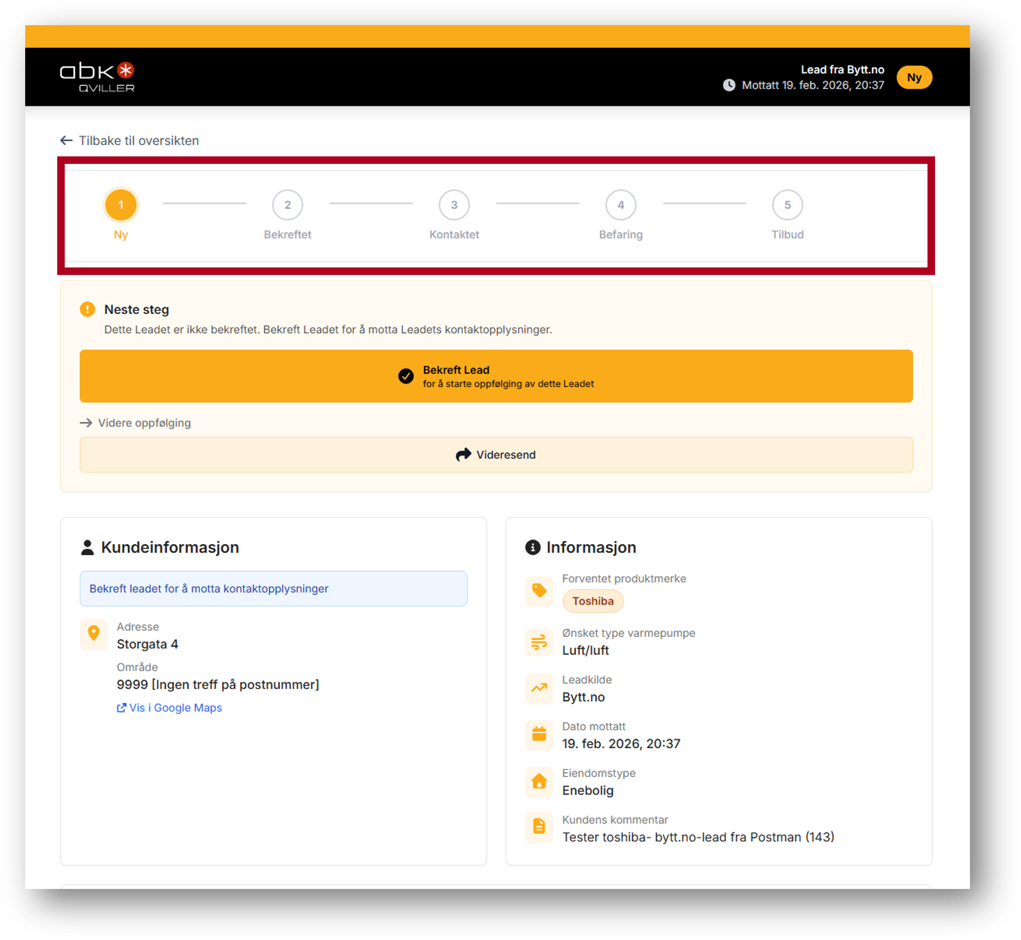Click the house icon for Eiendomstype

(x=539, y=781)
